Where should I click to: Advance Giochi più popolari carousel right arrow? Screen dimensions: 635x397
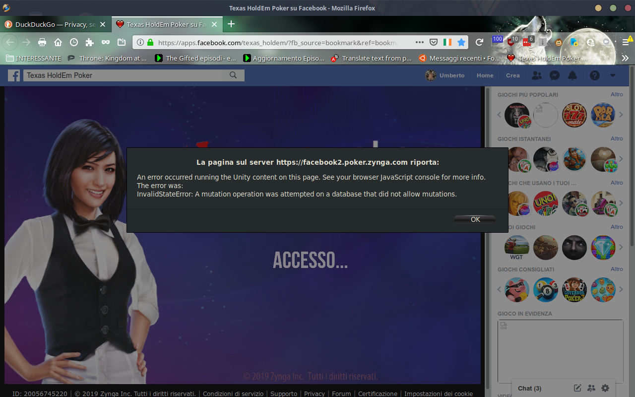click(621, 115)
